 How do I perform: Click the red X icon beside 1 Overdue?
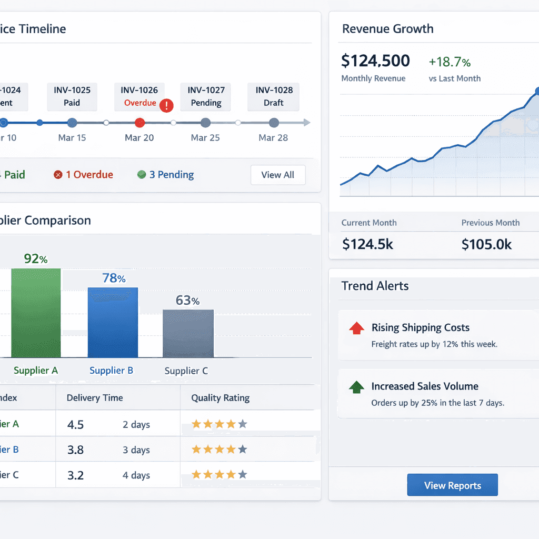click(58, 175)
